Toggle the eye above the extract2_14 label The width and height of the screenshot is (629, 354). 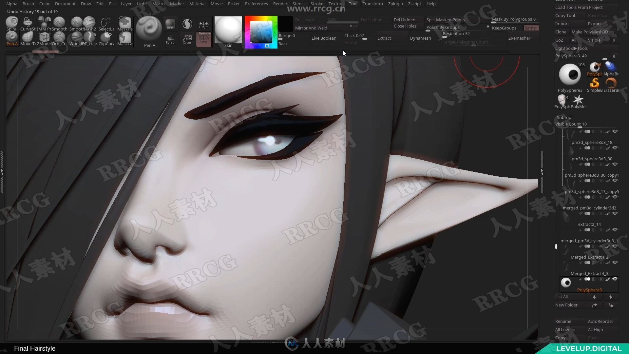[615, 214]
